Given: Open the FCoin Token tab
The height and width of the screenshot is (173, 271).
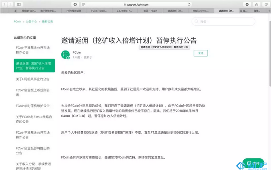Looking at the screenshot, I should coord(99,11).
